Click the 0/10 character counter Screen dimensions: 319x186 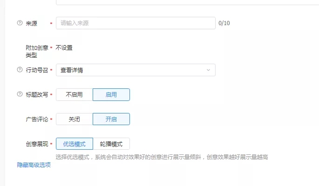pos(224,23)
